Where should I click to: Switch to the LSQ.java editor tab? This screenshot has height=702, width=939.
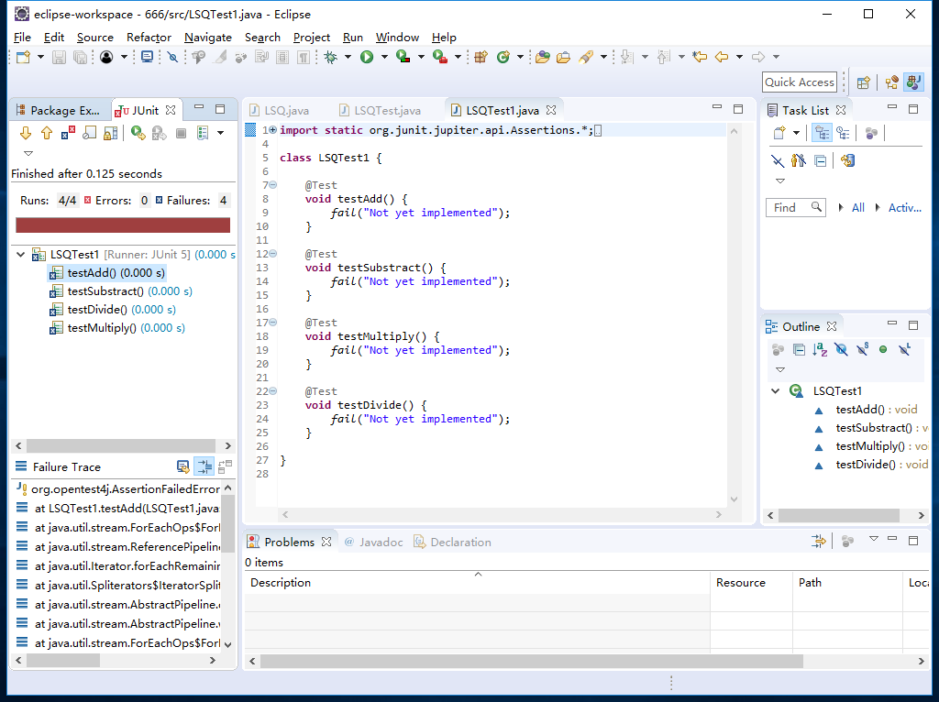coord(280,111)
